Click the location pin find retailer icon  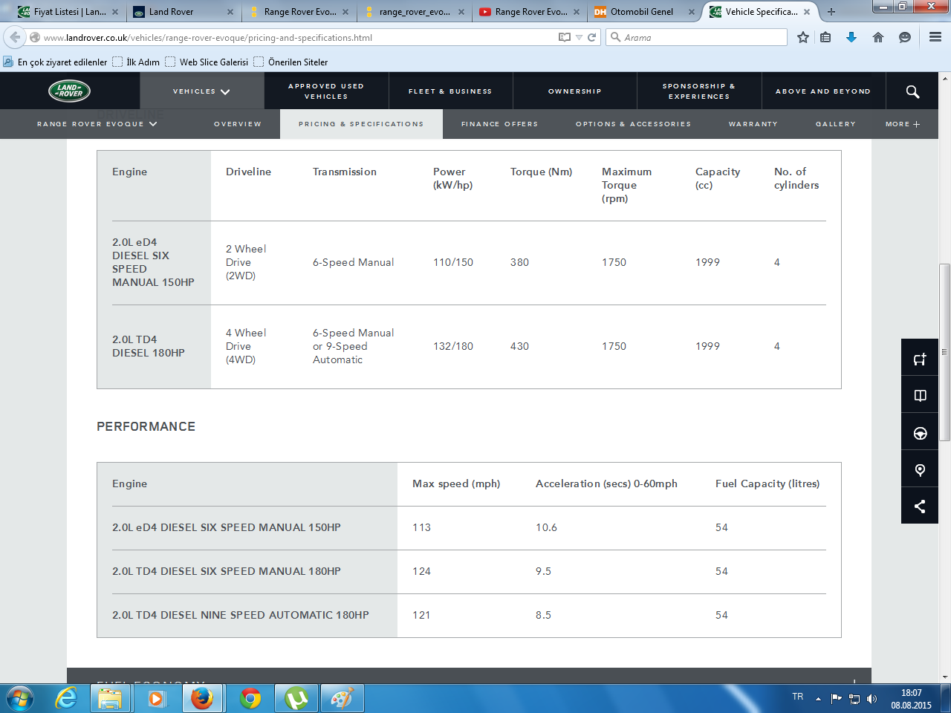click(920, 469)
